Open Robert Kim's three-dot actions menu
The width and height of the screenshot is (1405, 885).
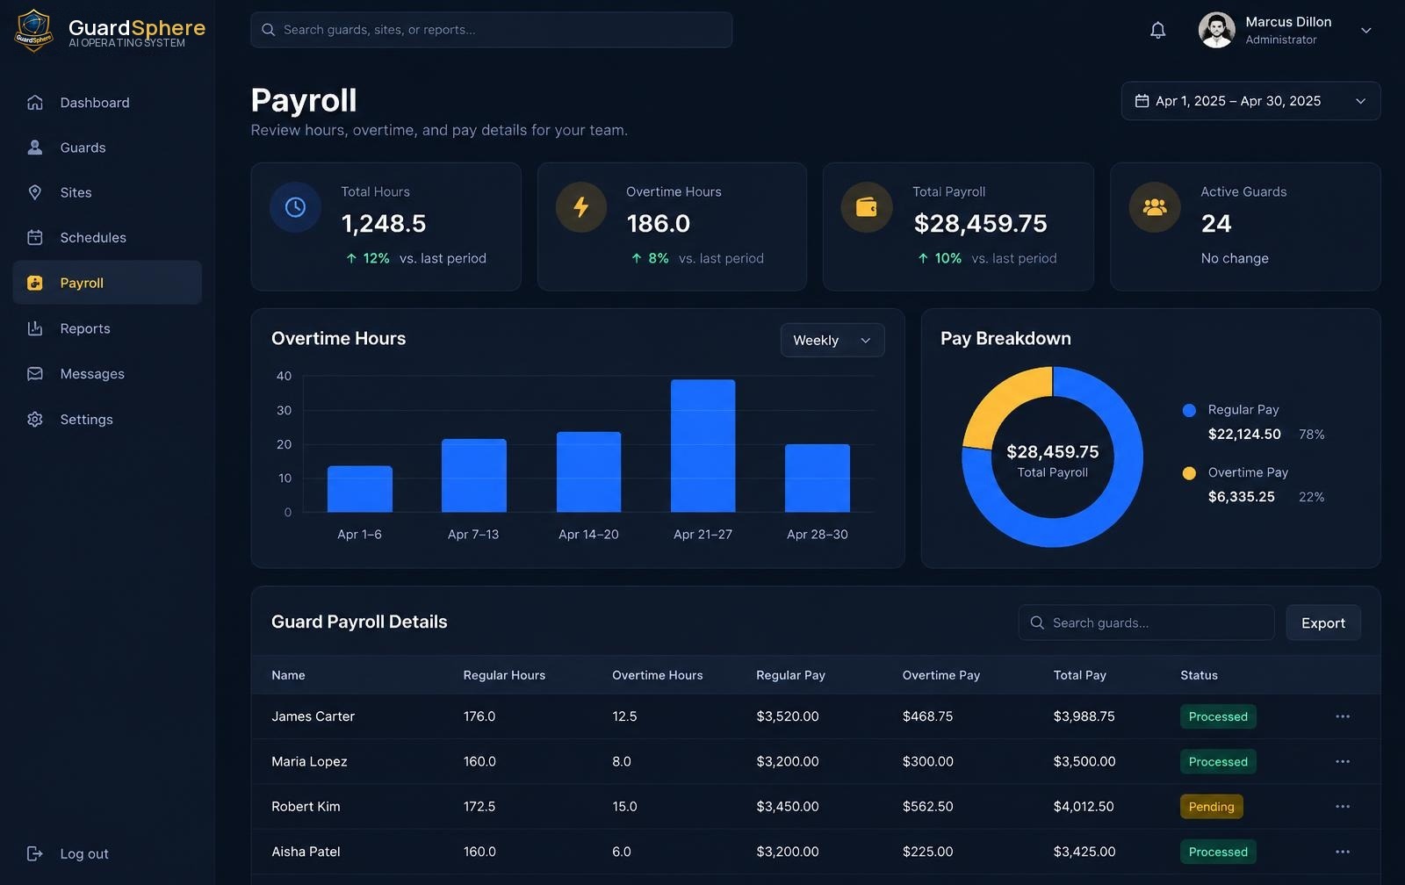[1343, 806]
